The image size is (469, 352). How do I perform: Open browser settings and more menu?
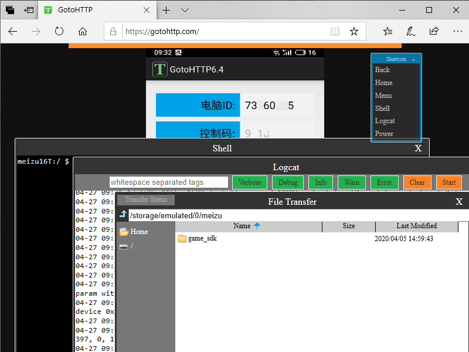[458, 31]
